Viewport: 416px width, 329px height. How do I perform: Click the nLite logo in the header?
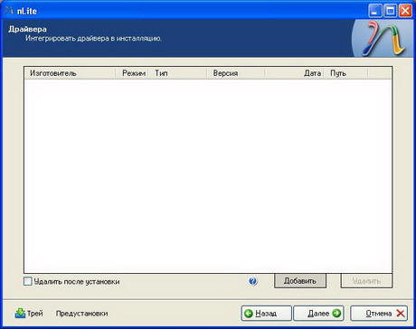[x=383, y=39]
